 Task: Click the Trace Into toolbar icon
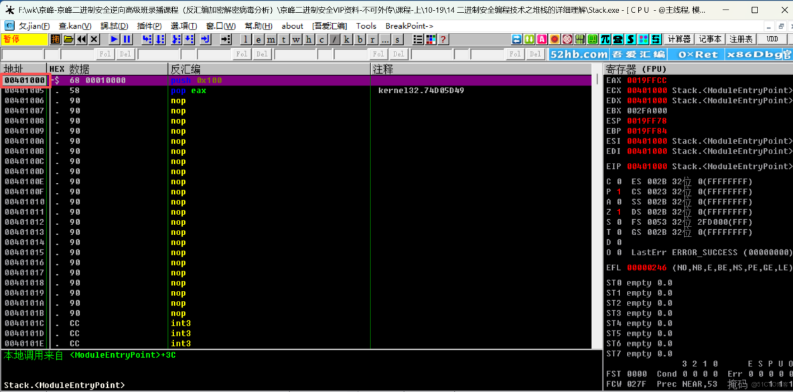(x=177, y=39)
